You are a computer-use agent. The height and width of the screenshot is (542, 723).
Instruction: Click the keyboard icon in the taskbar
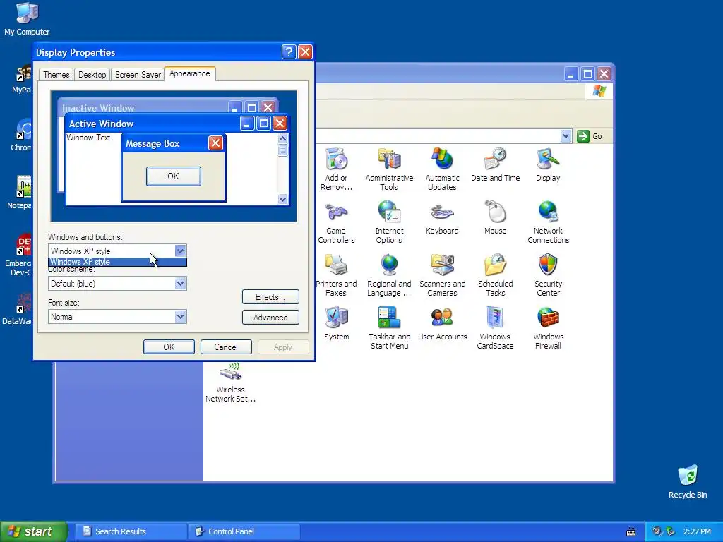631,532
